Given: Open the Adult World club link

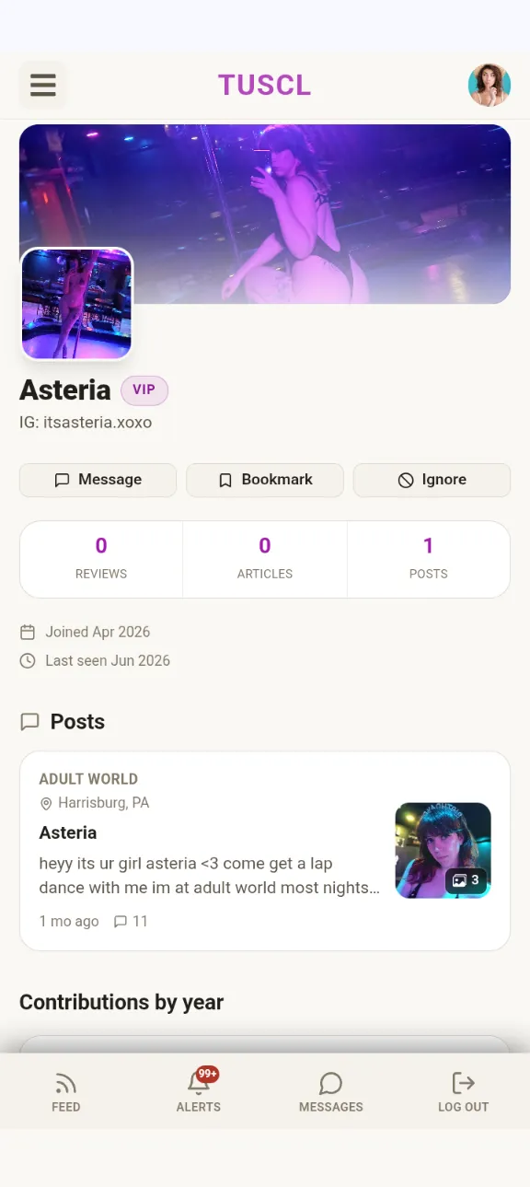Looking at the screenshot, I should (x=88, y=779).
